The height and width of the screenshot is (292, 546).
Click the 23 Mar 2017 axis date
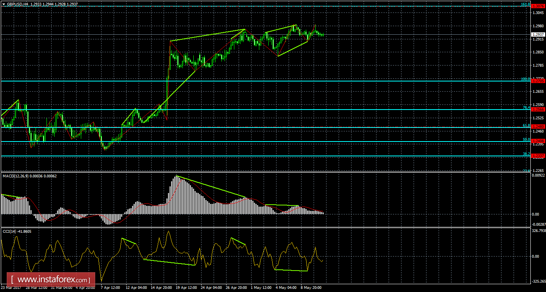[12, 288]
